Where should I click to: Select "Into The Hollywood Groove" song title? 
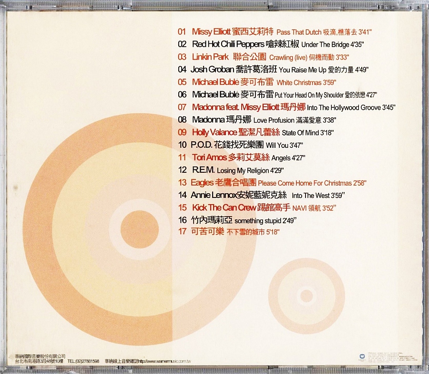pyautogui.click(x=344, y=108)
